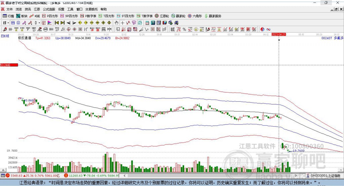The image size is (344, 186).
Task: Open the 江恩轮 Gann wheel
Action: coord(162,16)
